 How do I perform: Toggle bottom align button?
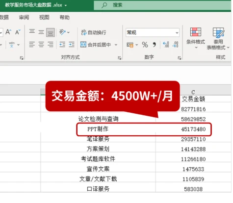coord(51,32)
